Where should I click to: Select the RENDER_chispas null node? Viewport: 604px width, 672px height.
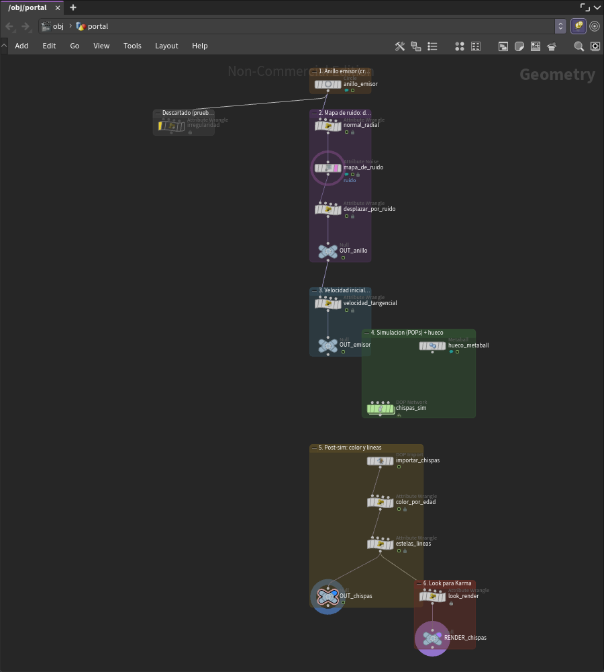(432, 638)
